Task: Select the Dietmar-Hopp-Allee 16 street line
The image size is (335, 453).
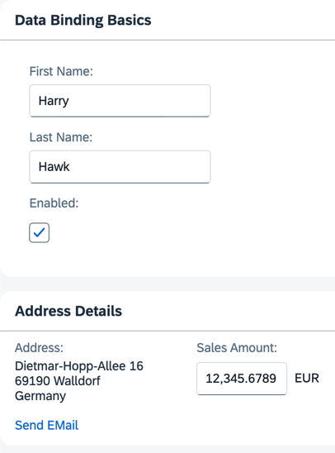Action: coord(79,366)
